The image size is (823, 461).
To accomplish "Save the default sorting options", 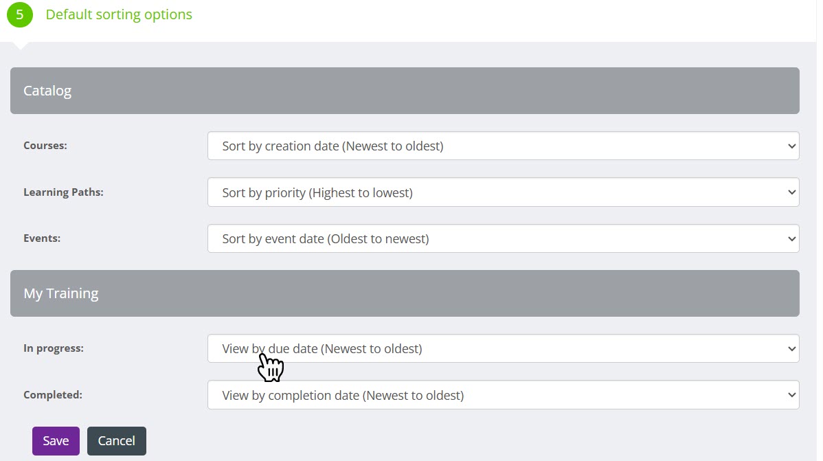I will [56, 441].
